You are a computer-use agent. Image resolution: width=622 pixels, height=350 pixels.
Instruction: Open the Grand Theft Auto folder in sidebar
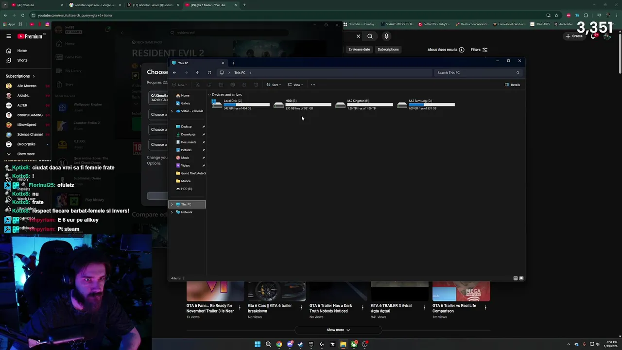[190, 173]
